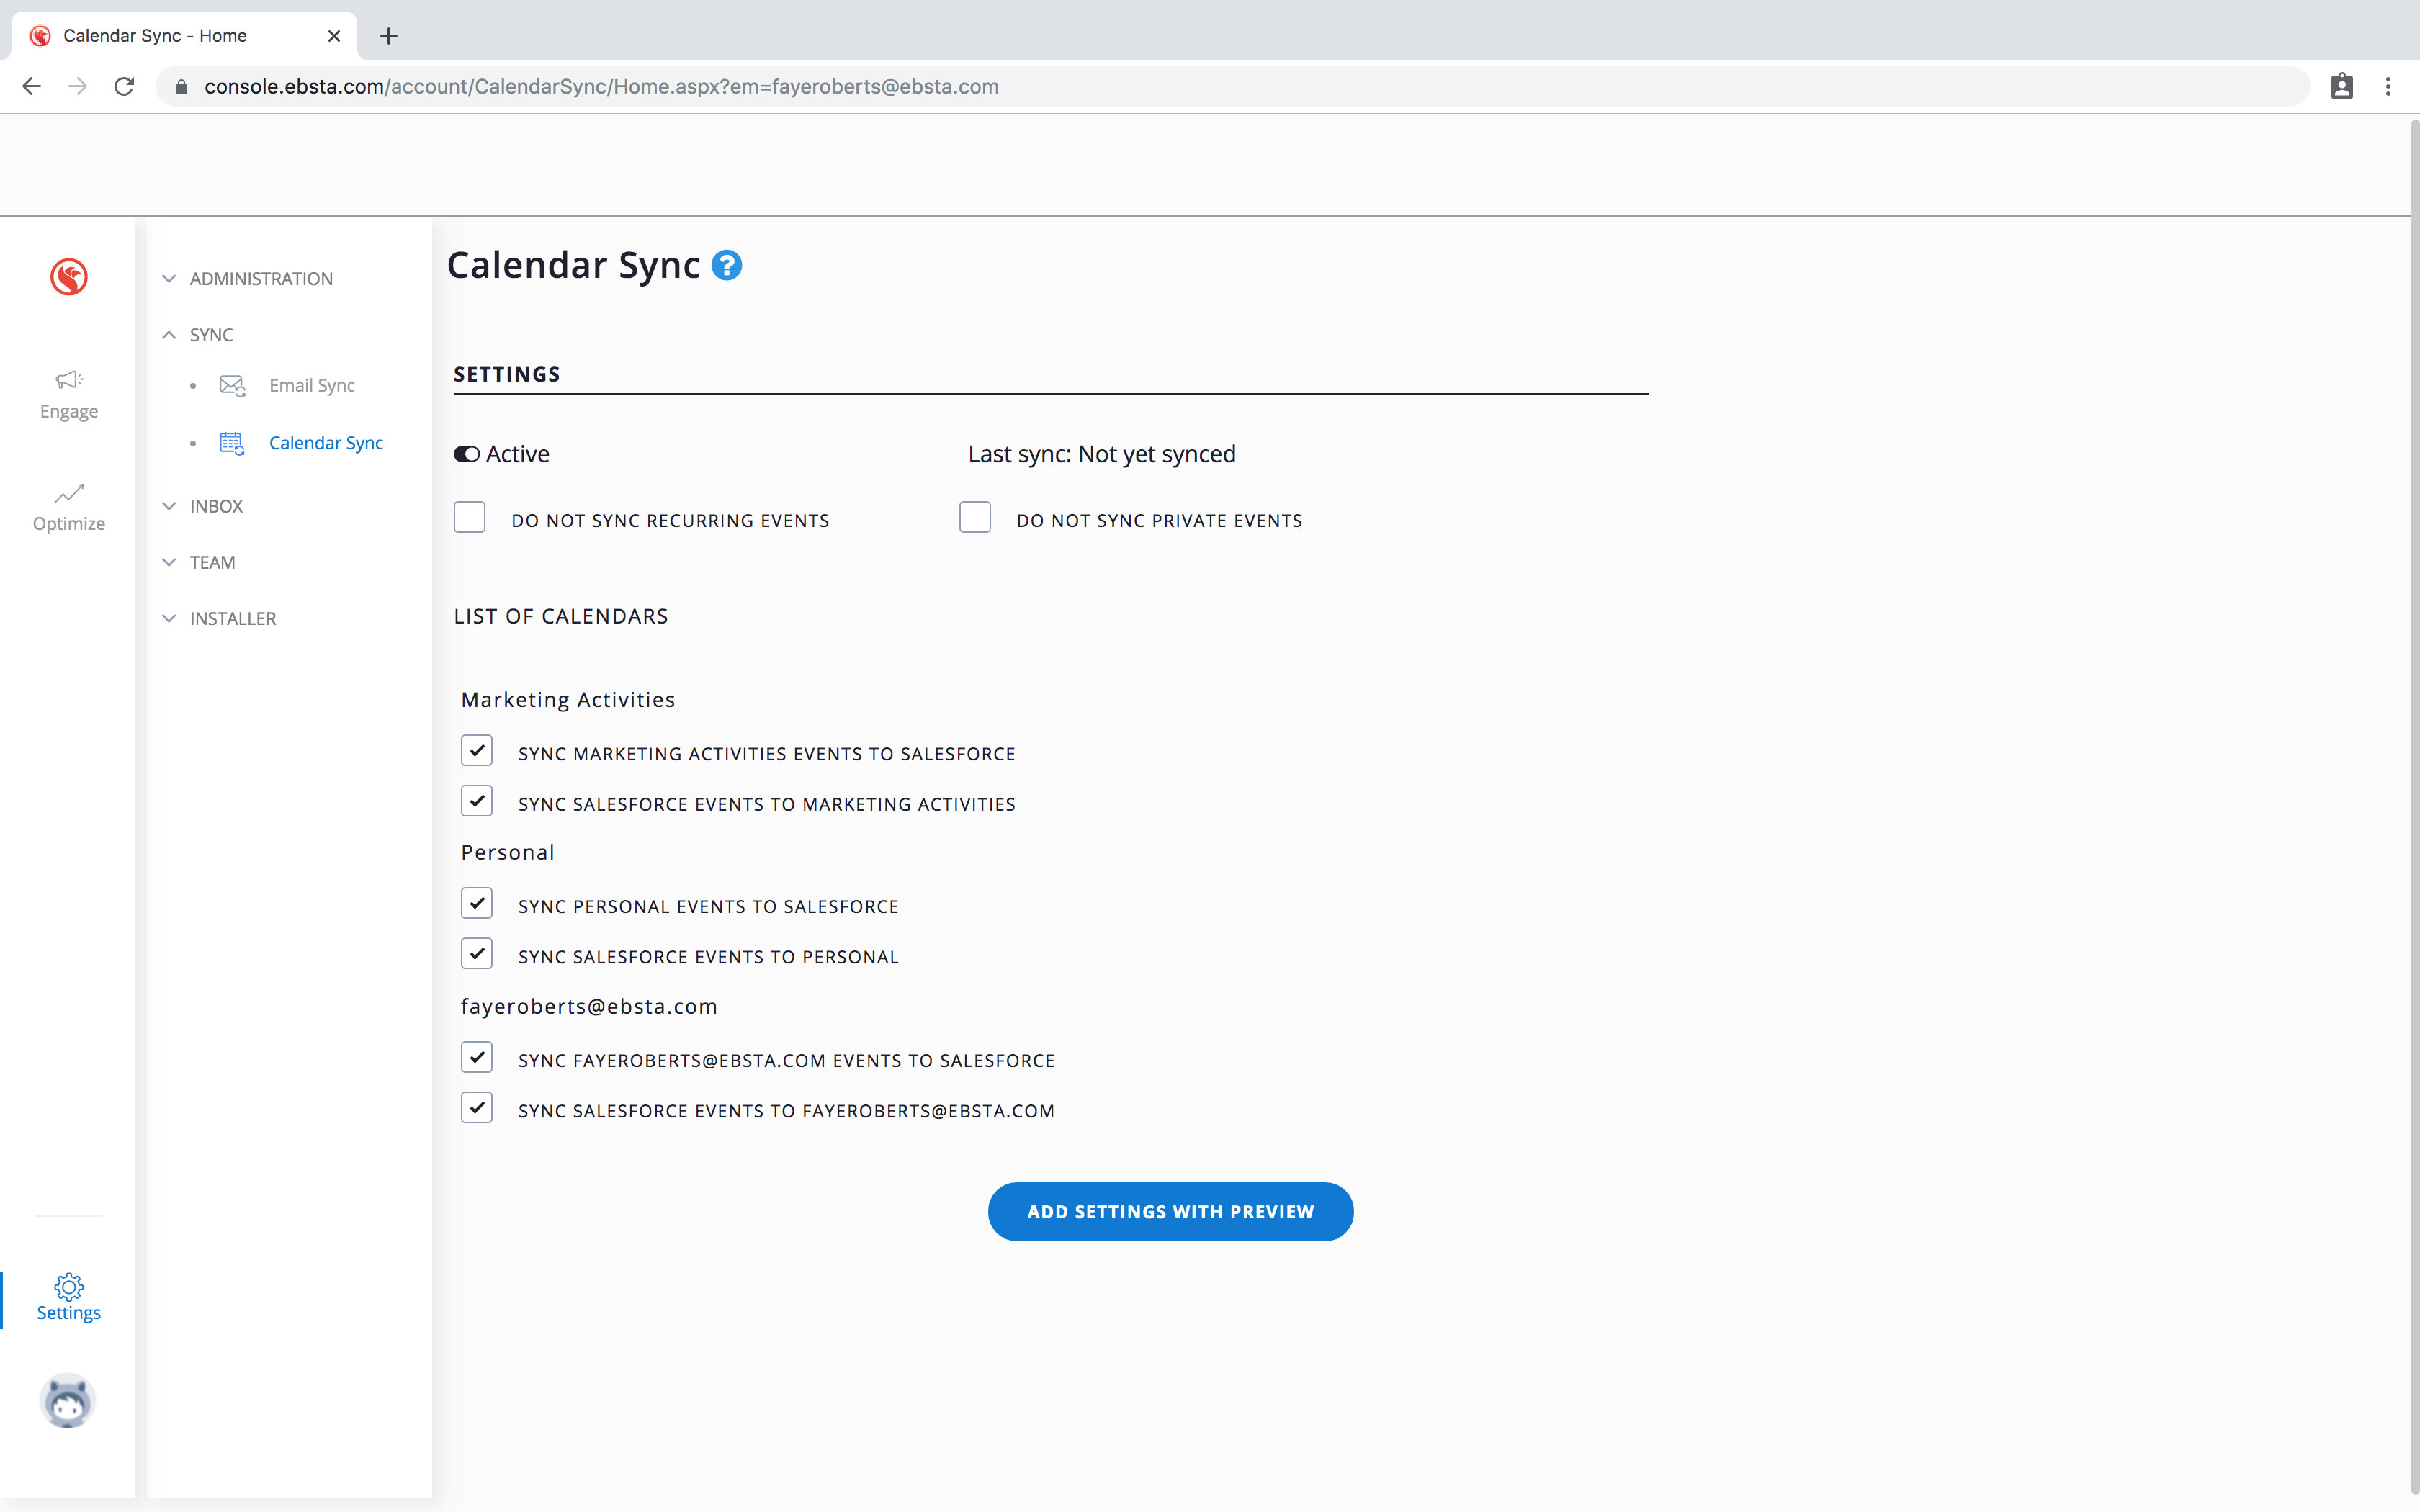Click Add Settings With Preview button

pyautogui.click(x=1170, y=1212)
